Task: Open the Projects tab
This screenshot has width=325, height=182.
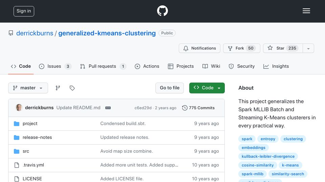Action: pos(181,66)
